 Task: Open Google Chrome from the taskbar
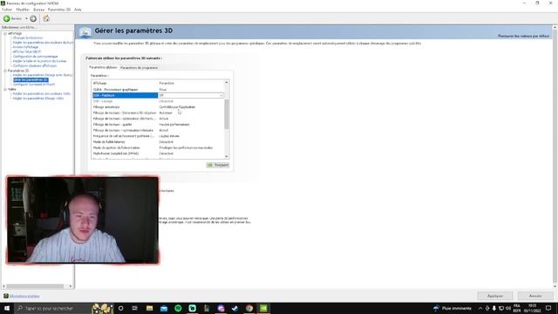(x=249, y=308)
